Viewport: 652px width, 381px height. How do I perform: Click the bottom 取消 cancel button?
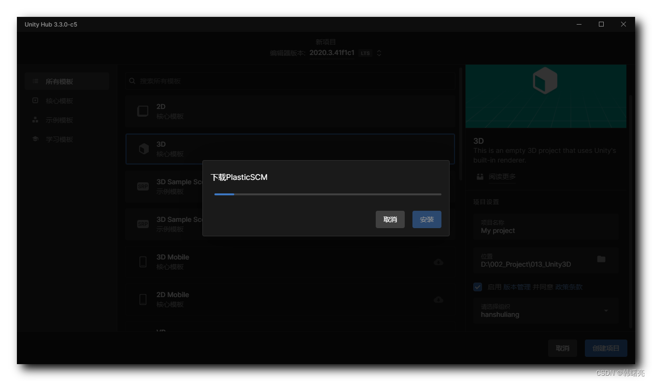[x=563, y=348]
